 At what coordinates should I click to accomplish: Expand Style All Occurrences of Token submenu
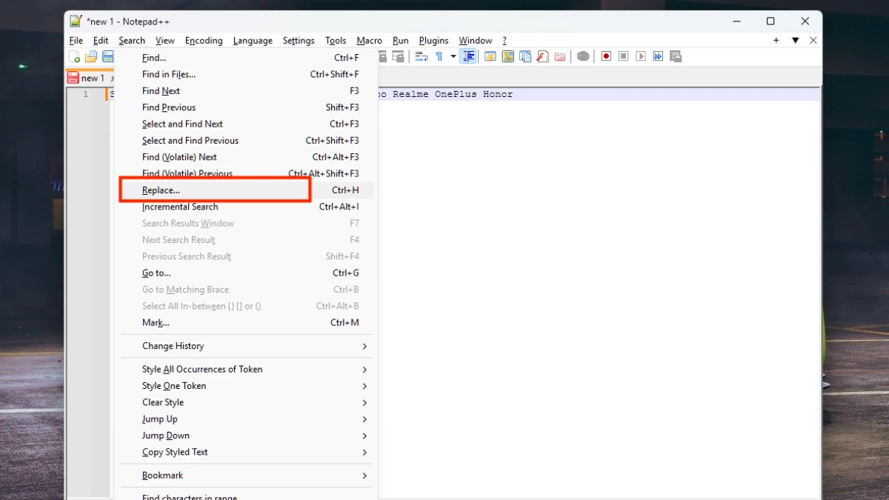[x=247, y=369]
